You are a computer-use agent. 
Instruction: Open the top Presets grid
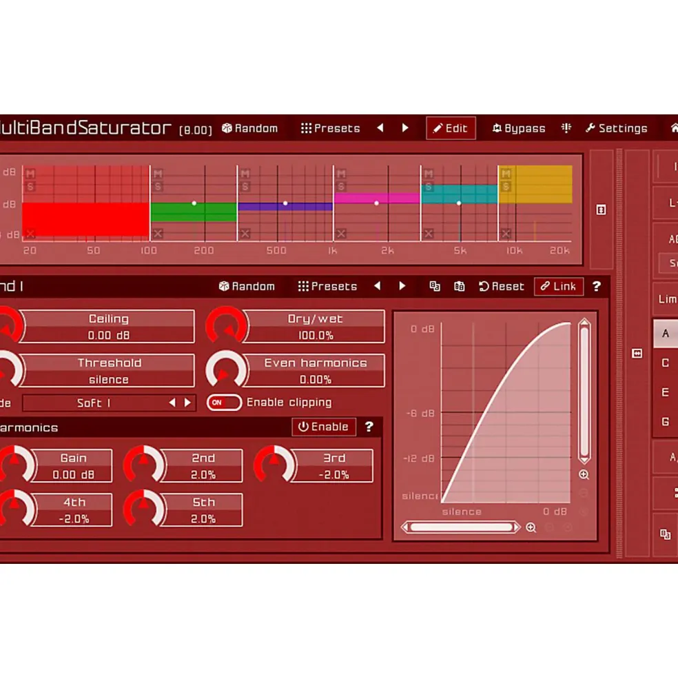point(330,128)
